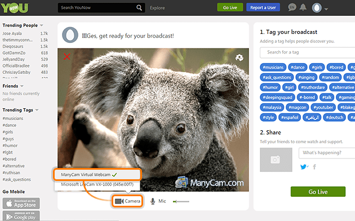Choose the #ask_questions tag pill
This screenshot has width=355, height=221.
(277, 77)
